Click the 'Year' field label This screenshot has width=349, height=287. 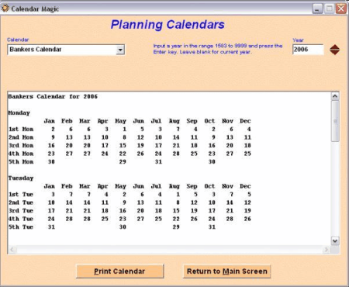click(298, 40)
